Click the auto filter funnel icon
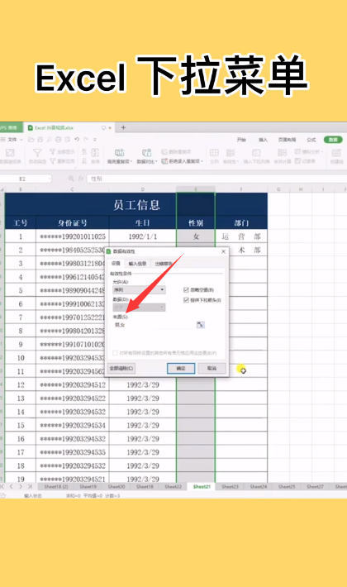This screenshot has width=347, height=587. pos(37,153)
